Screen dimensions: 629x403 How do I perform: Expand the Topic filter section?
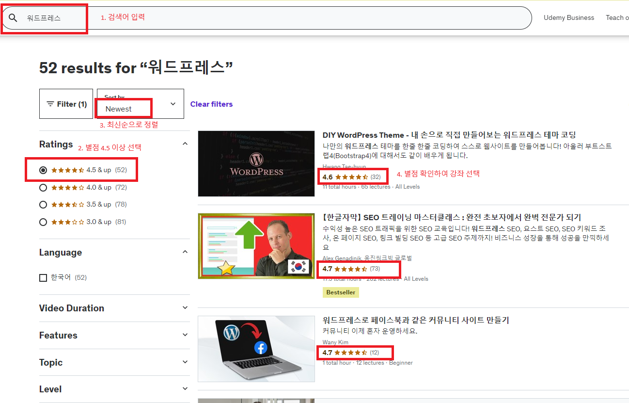click(114, 362)
